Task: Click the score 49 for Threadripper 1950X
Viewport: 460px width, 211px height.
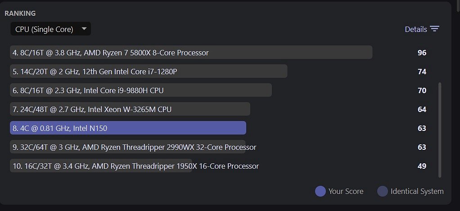Action: coord(422,166)
